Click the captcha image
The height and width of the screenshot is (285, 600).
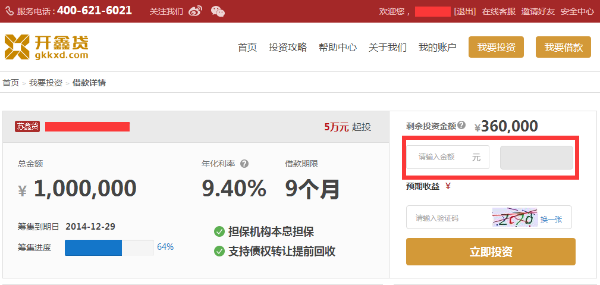pos(514,218)
